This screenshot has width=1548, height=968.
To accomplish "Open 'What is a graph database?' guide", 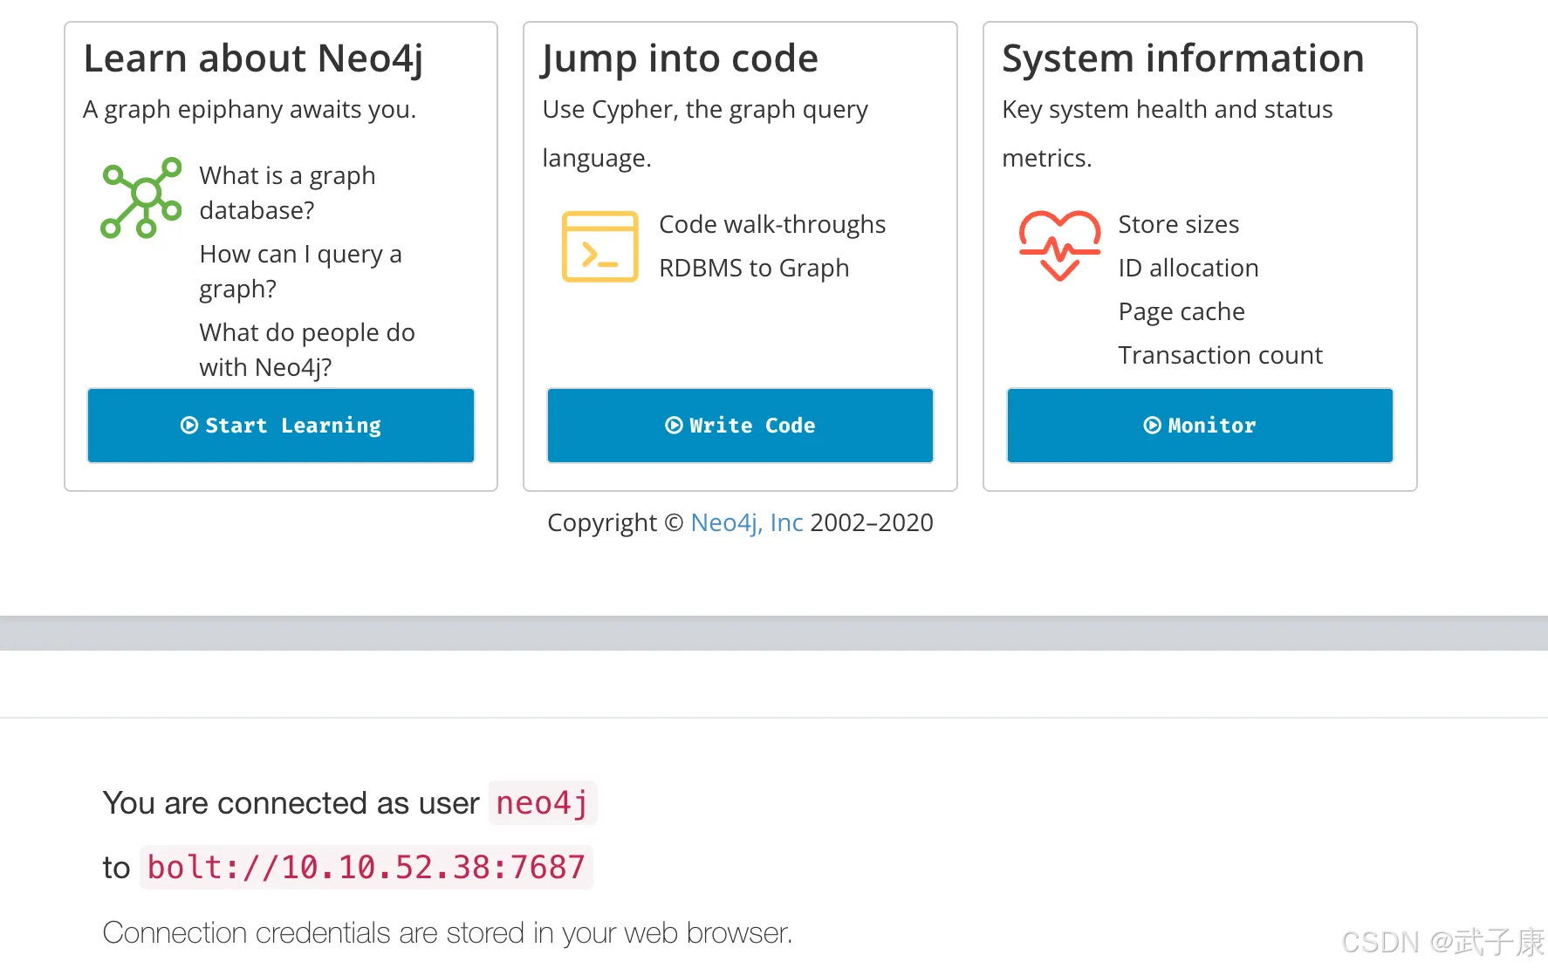I will (x=287, y=193).
